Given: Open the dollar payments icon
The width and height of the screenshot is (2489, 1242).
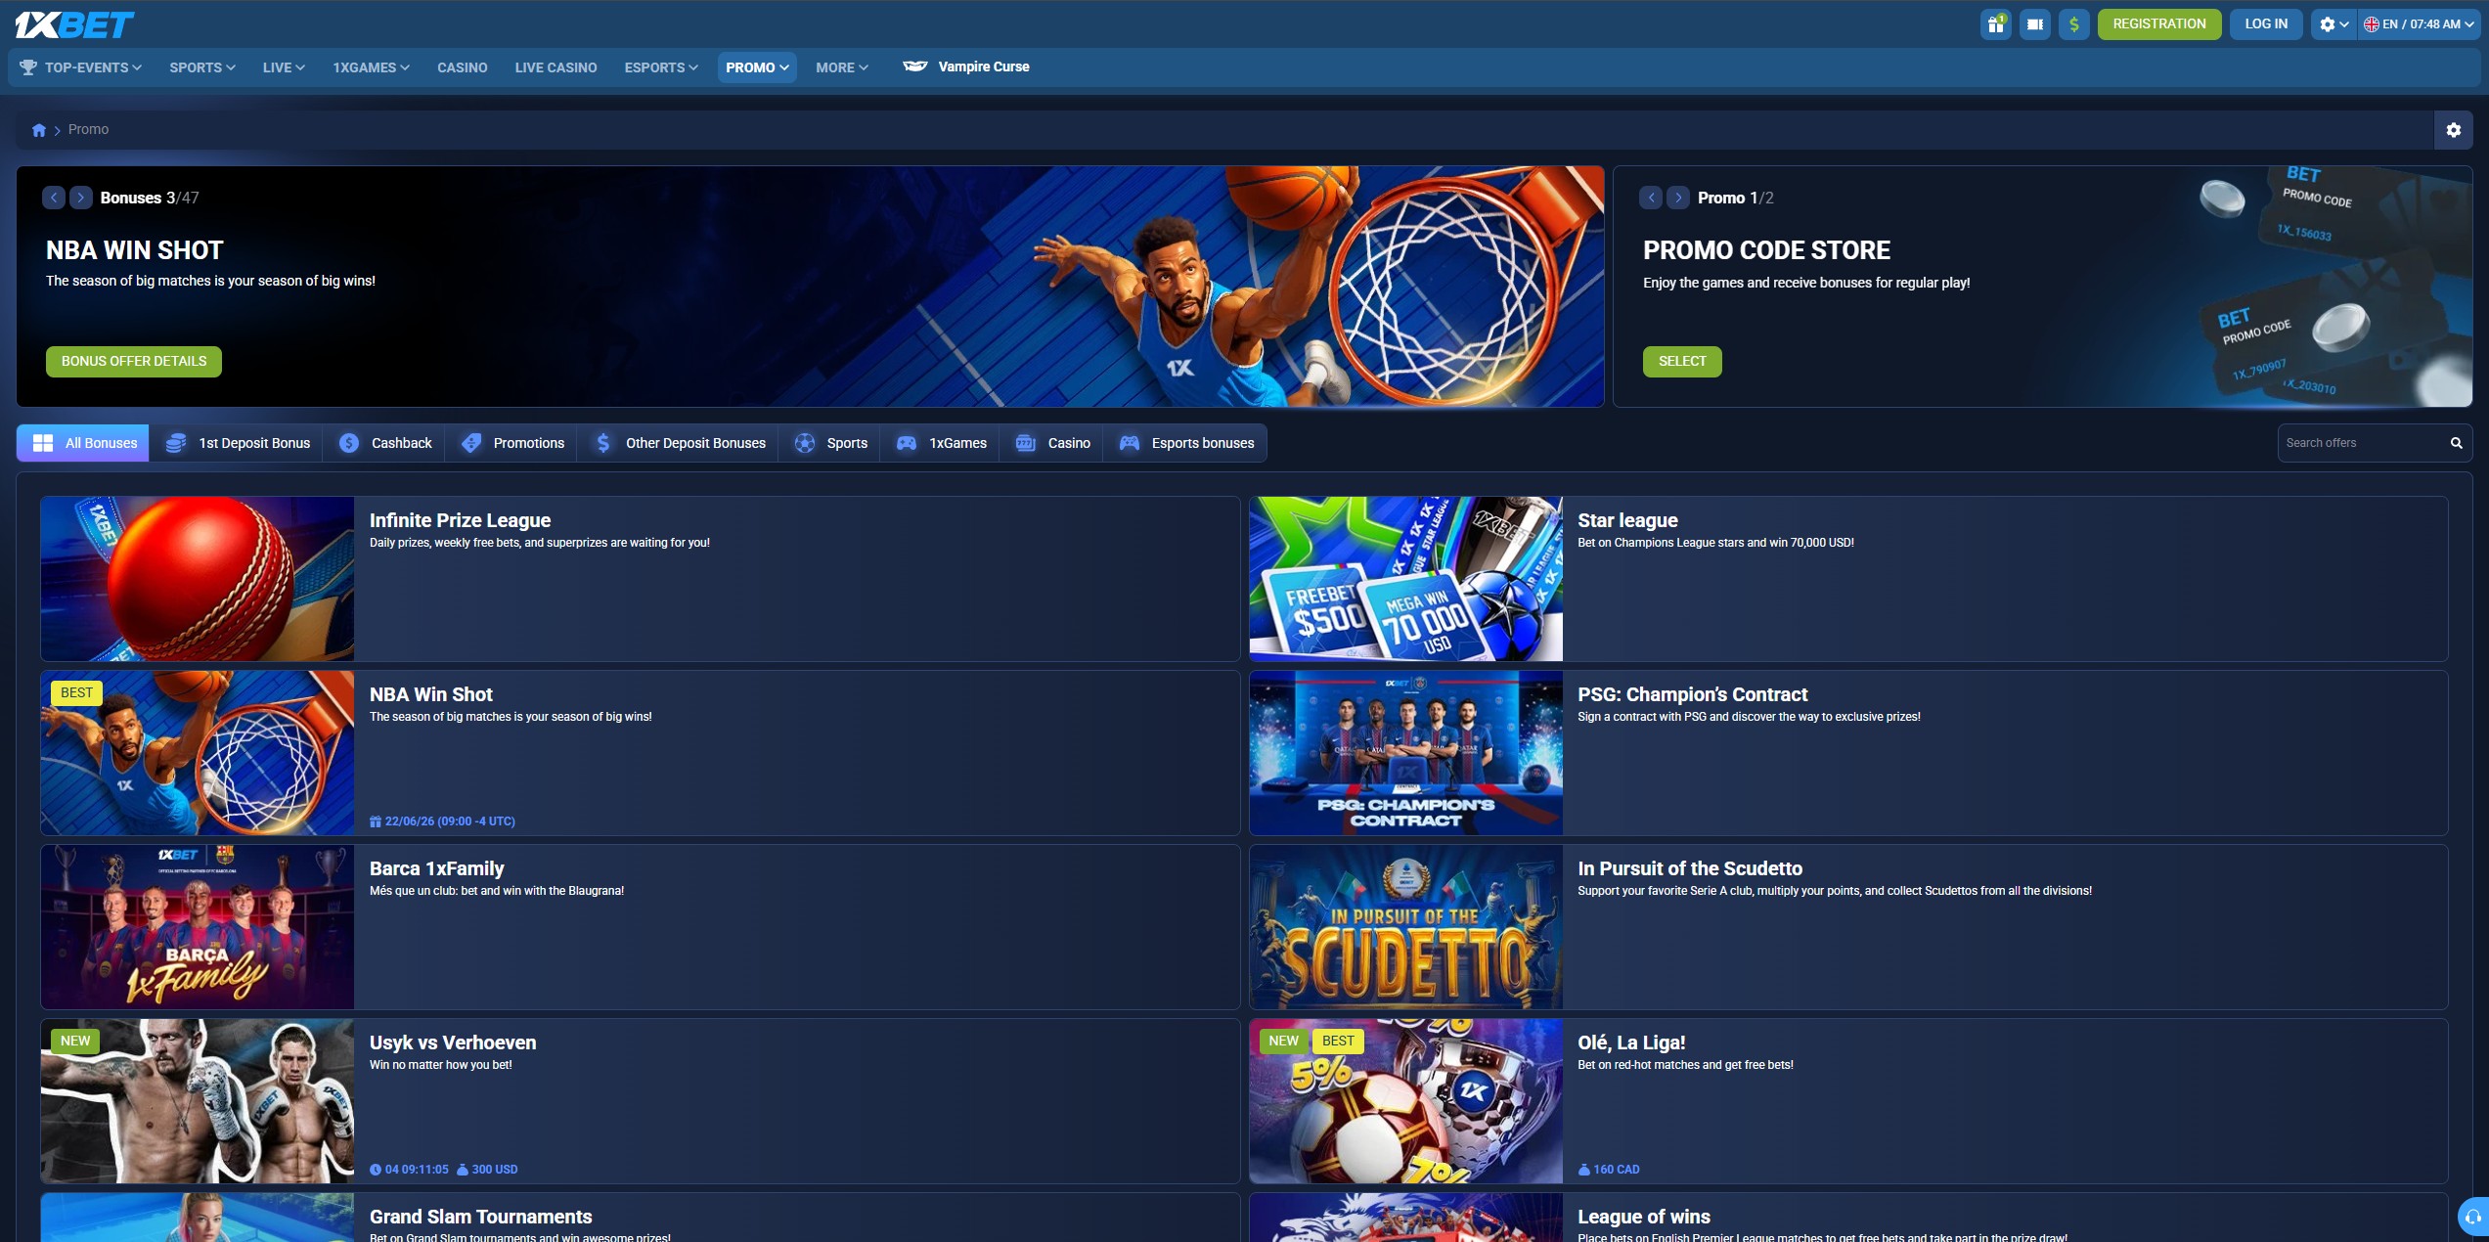Looking at the screenshot, I should coord(2074,24).
